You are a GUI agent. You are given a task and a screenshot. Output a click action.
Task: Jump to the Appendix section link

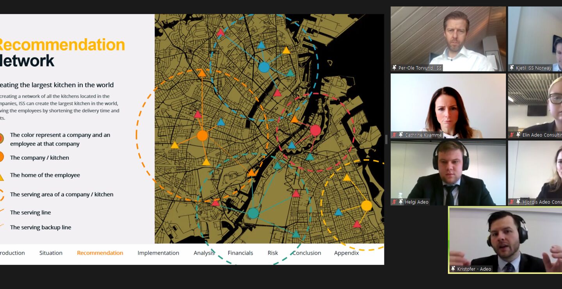346,253
